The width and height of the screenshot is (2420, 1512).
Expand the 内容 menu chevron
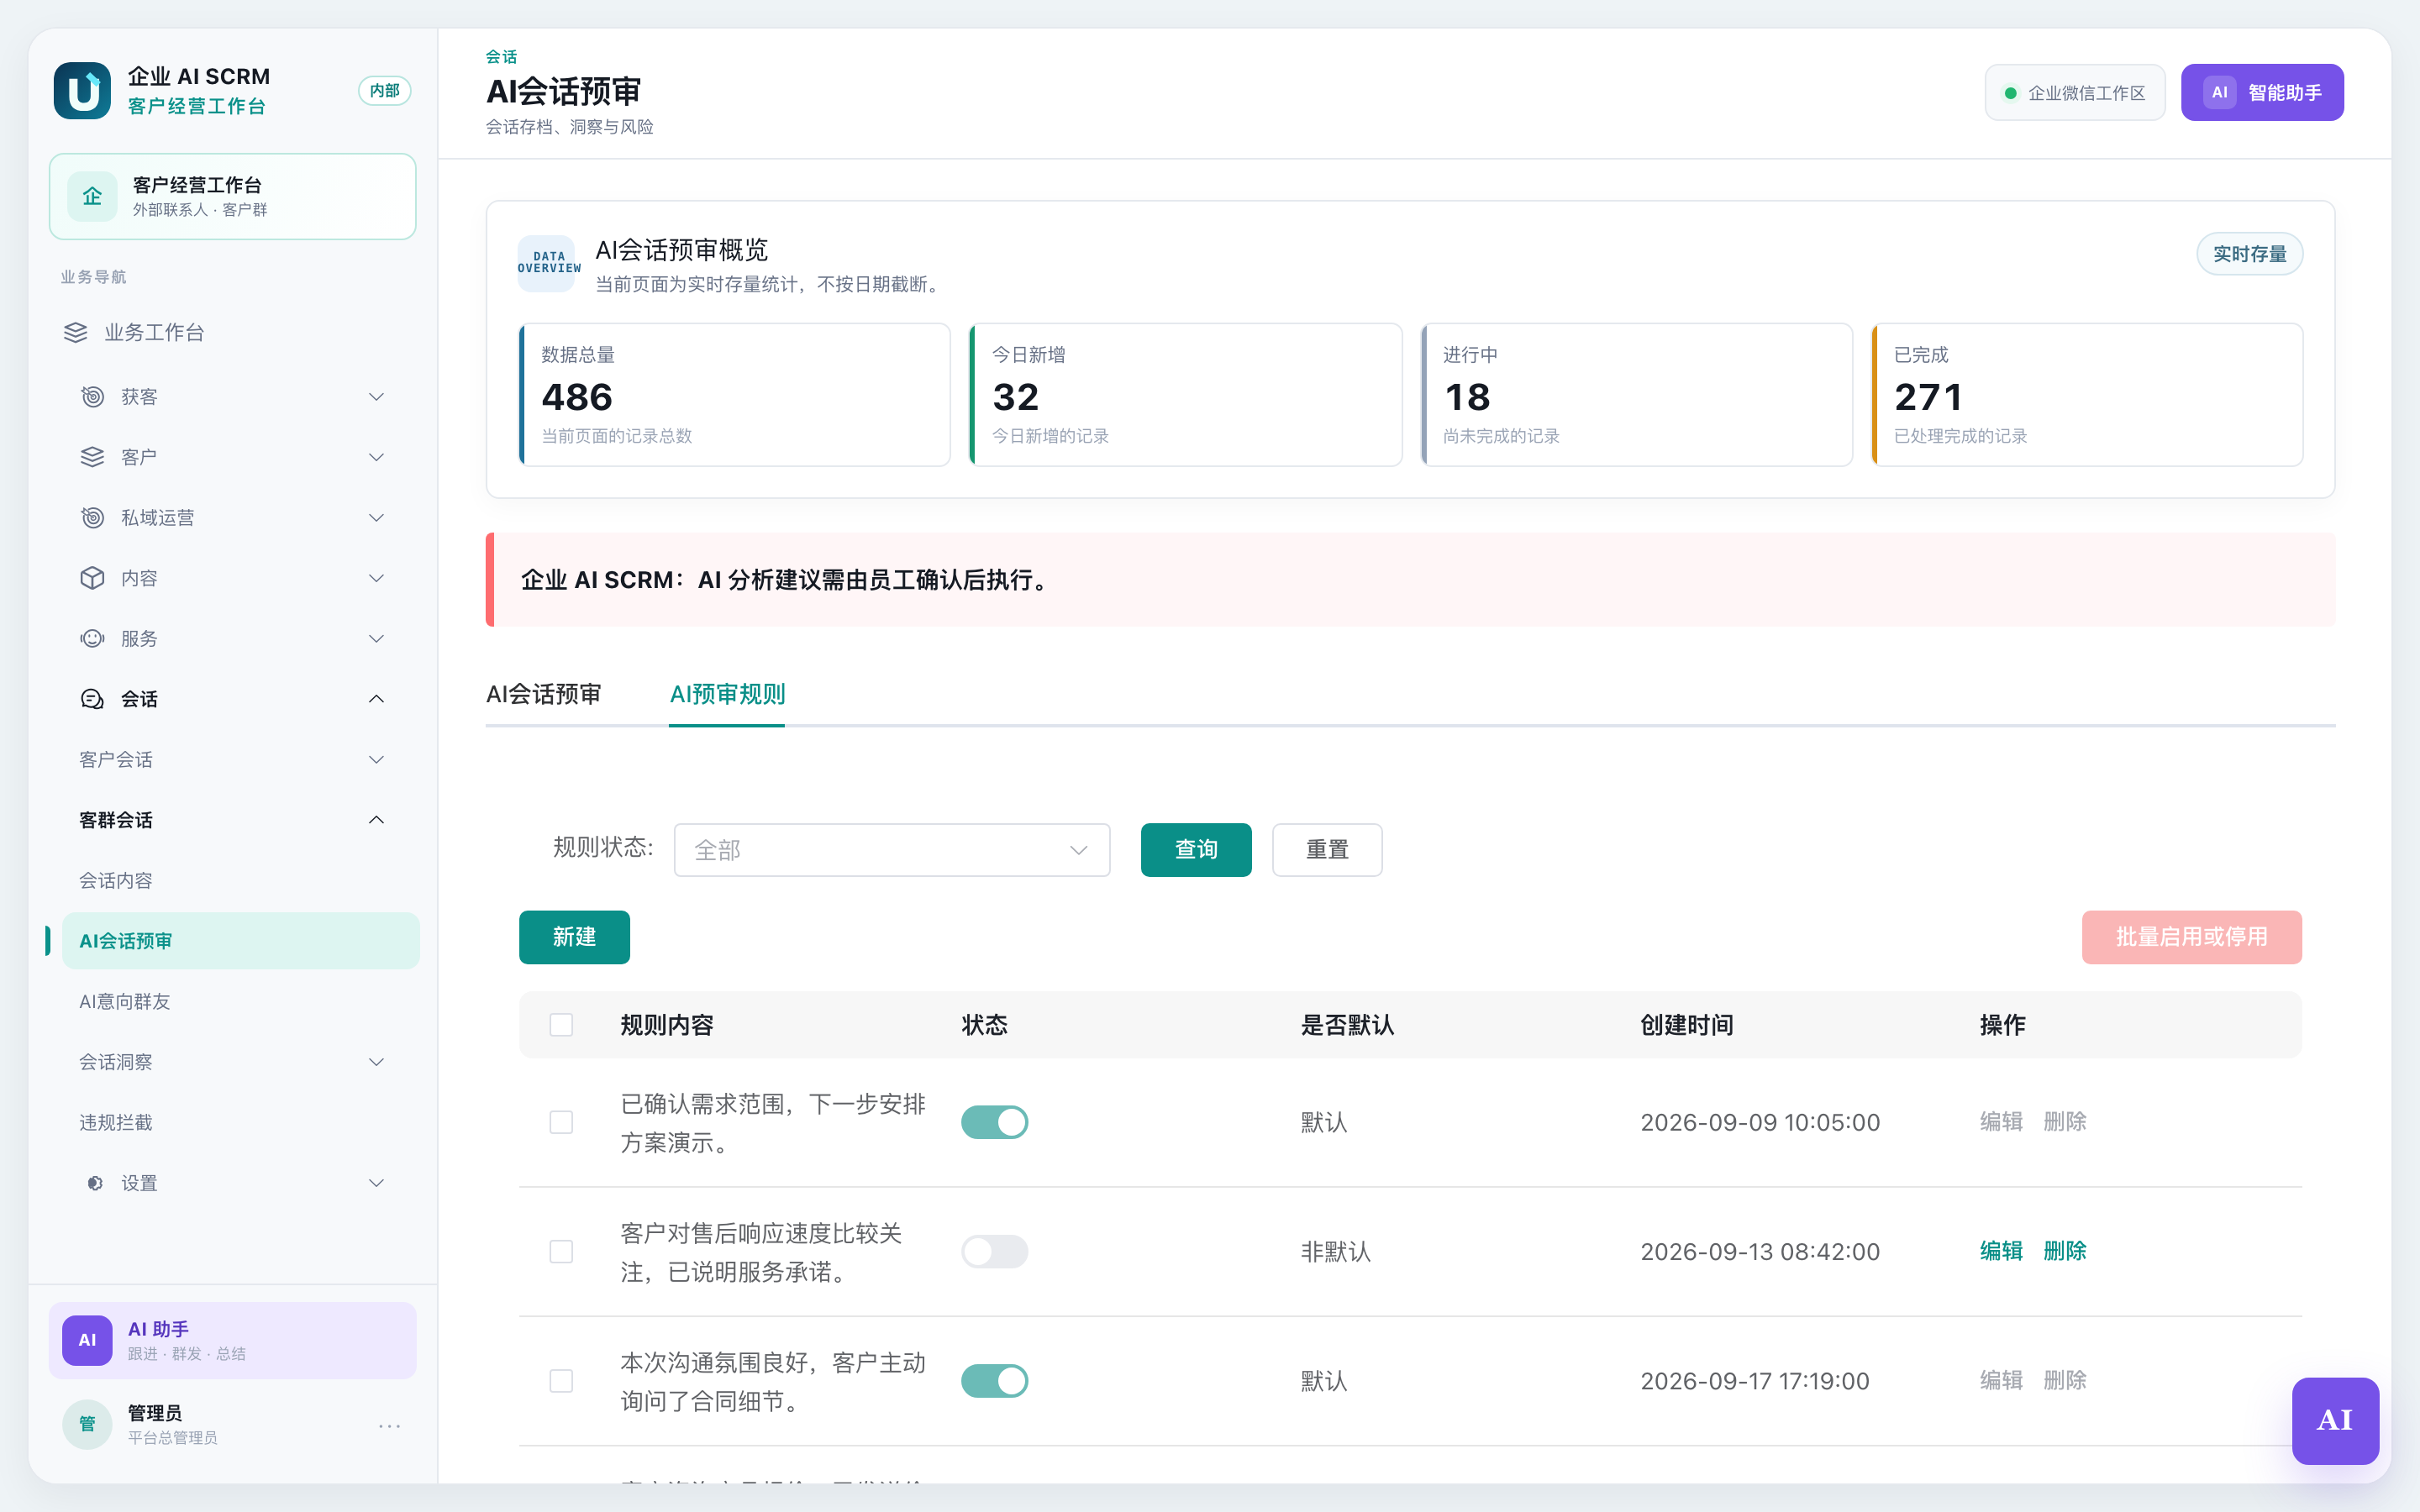click(376, 578)
